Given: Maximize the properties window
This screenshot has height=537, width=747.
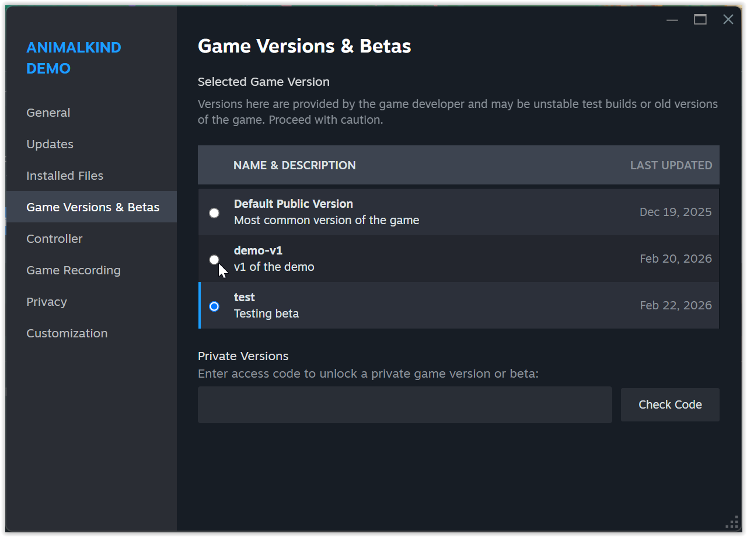Looking at the screenshot, I should [700, 19].
